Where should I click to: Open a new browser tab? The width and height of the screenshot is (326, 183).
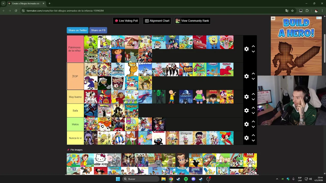point(49,4)
